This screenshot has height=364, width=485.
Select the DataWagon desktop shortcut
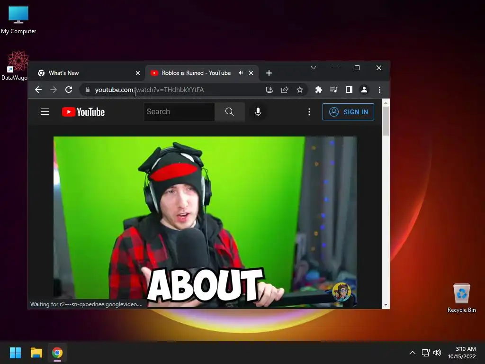(x=15, y=66)
